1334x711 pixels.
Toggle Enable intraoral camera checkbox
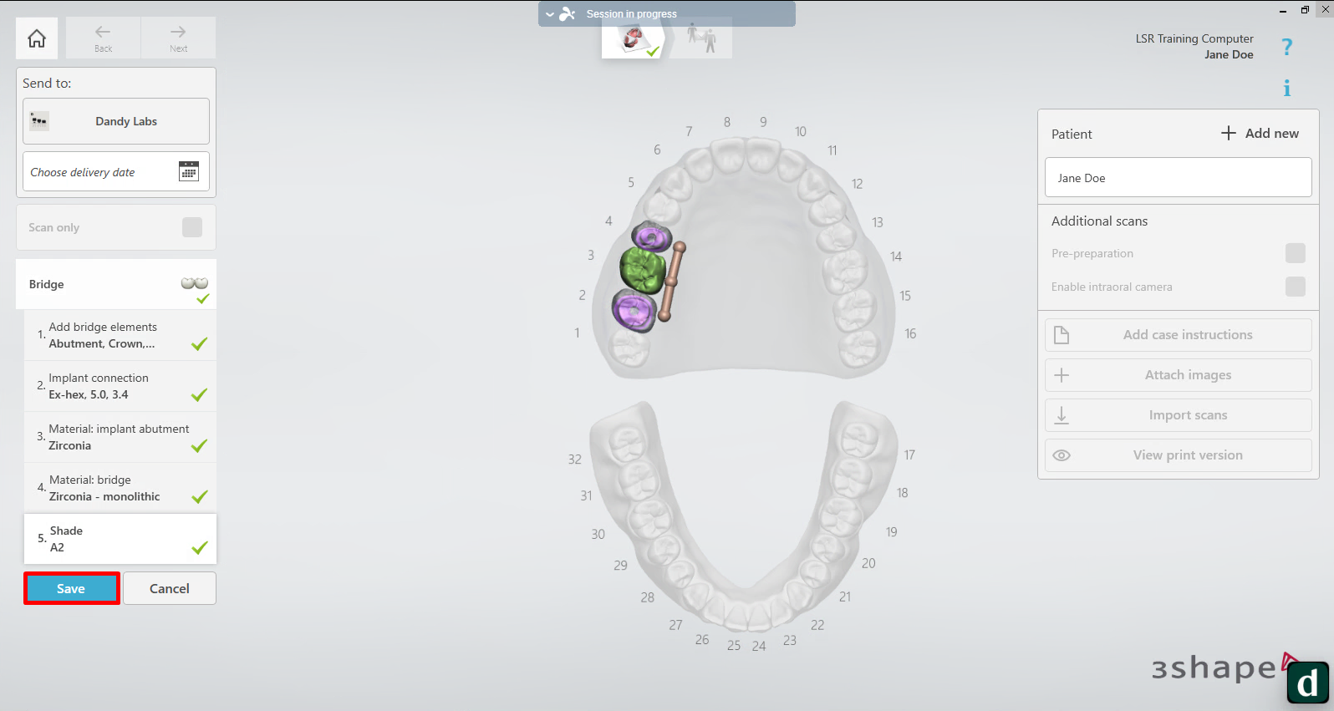pyautogui.click(x=1295, y=287)
